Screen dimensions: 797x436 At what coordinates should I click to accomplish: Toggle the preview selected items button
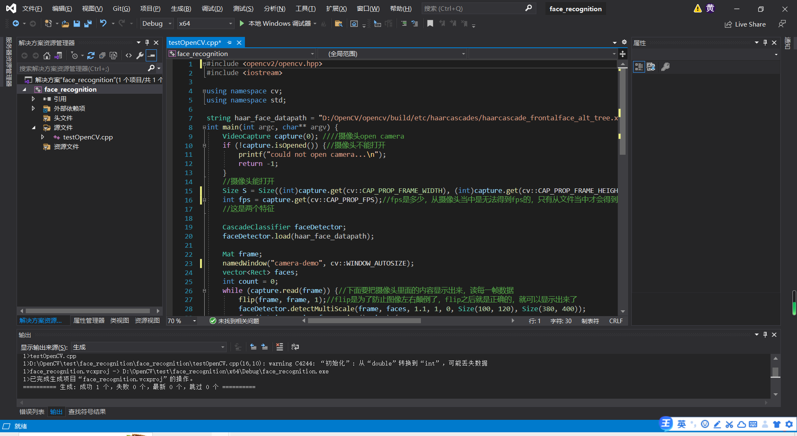[152, 56]
